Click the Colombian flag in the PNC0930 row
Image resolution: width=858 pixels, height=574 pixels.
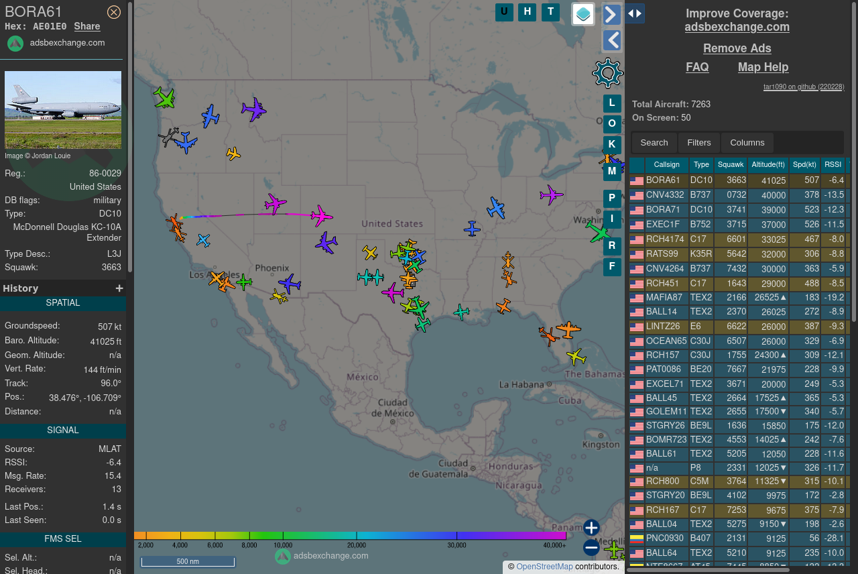(x=637, y=538)
